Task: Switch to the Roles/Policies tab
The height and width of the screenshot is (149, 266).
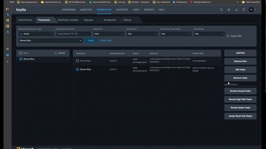Action: 25,20
